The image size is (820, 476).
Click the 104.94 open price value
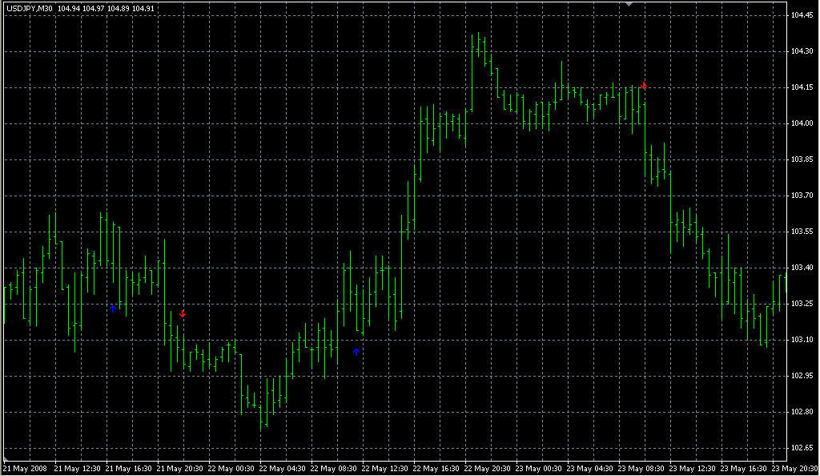click(x=68, y=9)
